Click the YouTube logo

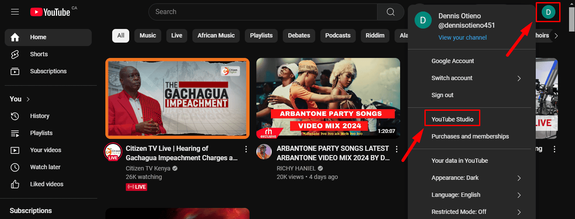[x=50, y=12]
